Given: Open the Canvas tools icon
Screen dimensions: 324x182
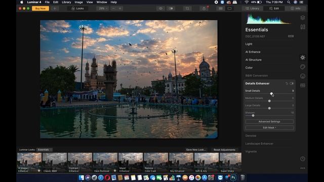Looking at the screenshot, I should [x=303, y=27].
